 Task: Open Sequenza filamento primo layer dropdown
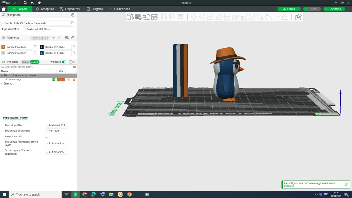pos(56,143)
